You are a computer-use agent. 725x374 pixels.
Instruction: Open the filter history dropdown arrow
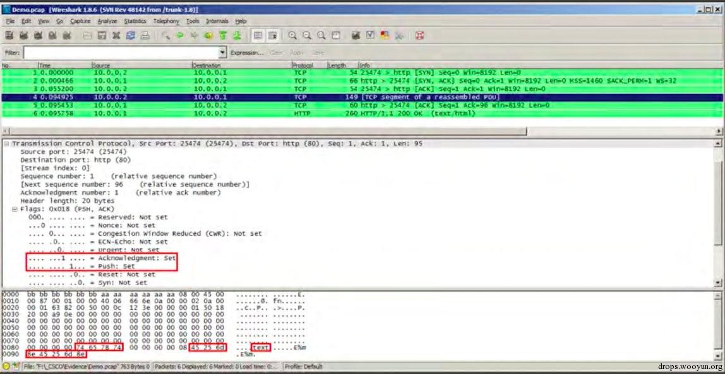tap(222, 53)
